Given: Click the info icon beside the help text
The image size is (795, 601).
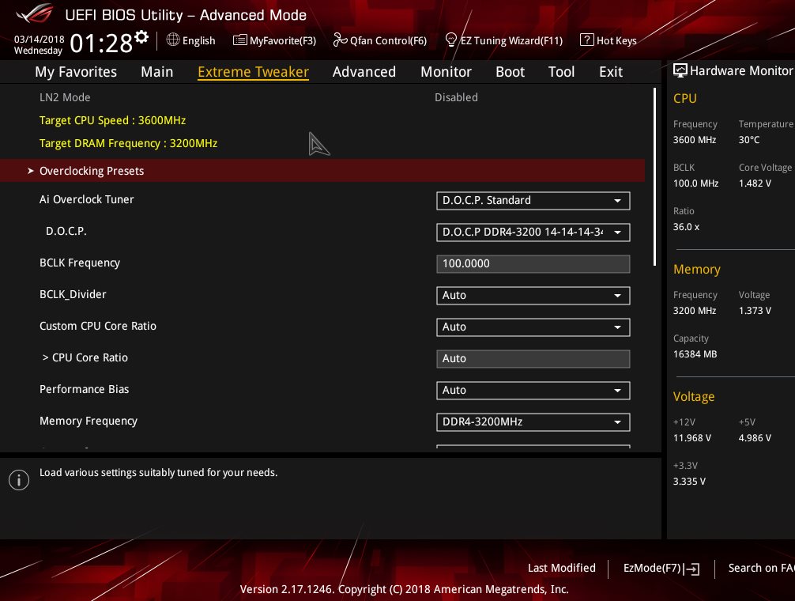Looking at the screenshot, I should click(19, 479).
